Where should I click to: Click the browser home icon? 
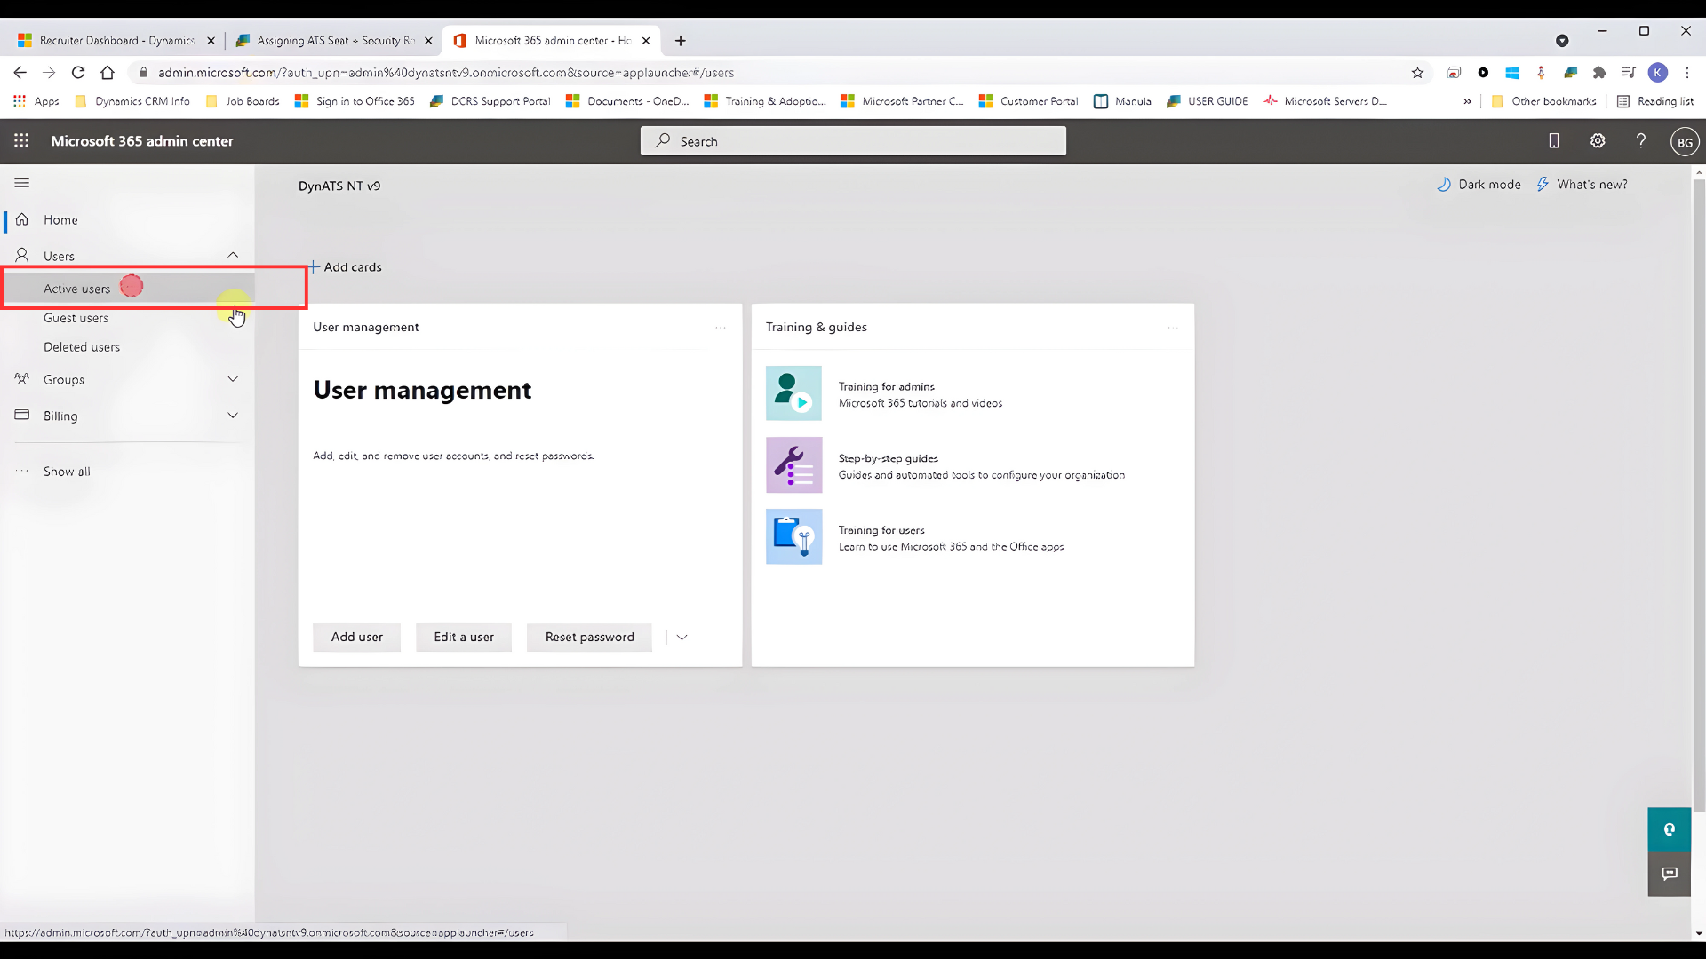pos(108,73)
